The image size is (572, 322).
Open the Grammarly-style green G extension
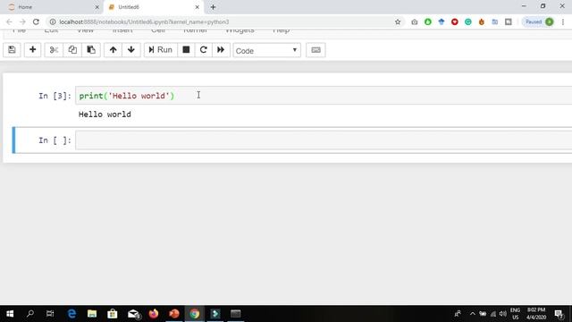(x=468, y=21)
